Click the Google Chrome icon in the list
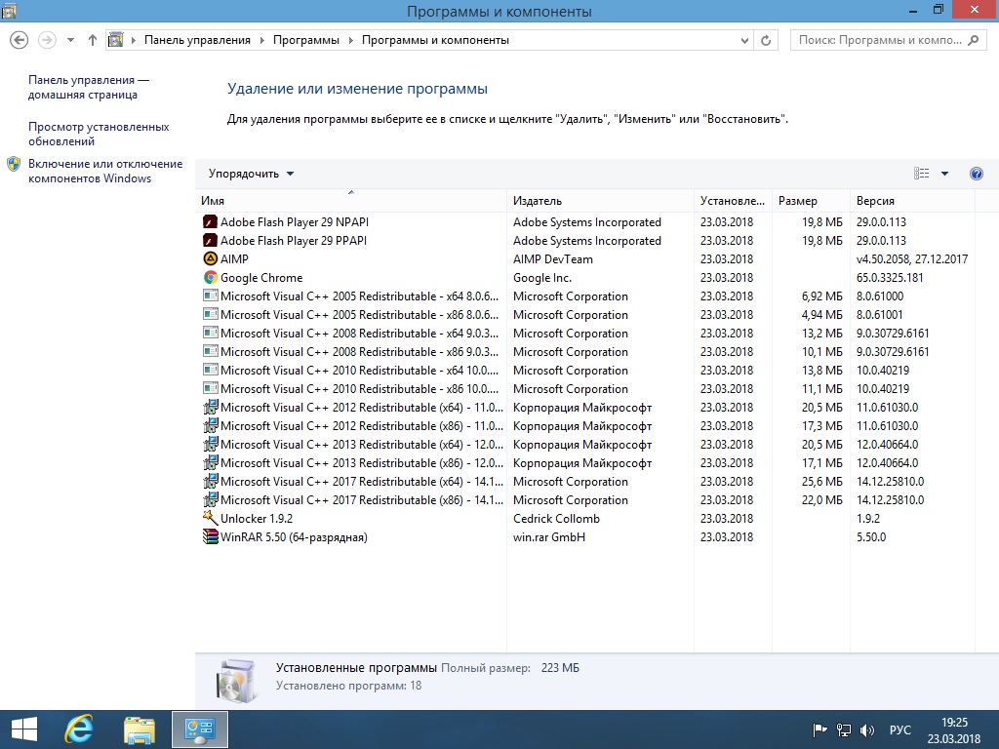Image resolution: width=999 pixels, height=749 pixels. [x=211, y=277]
